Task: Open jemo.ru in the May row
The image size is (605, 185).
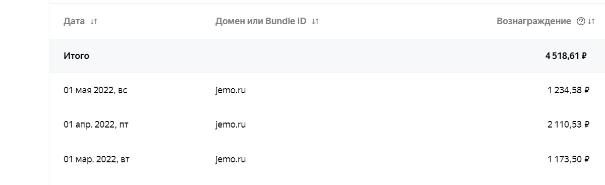Action: (231, 91)
